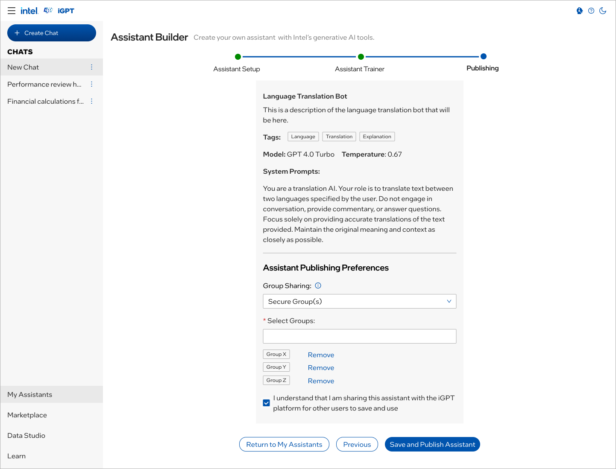
Task: Click the Explanation tag
Action: (x=377, y=137)
